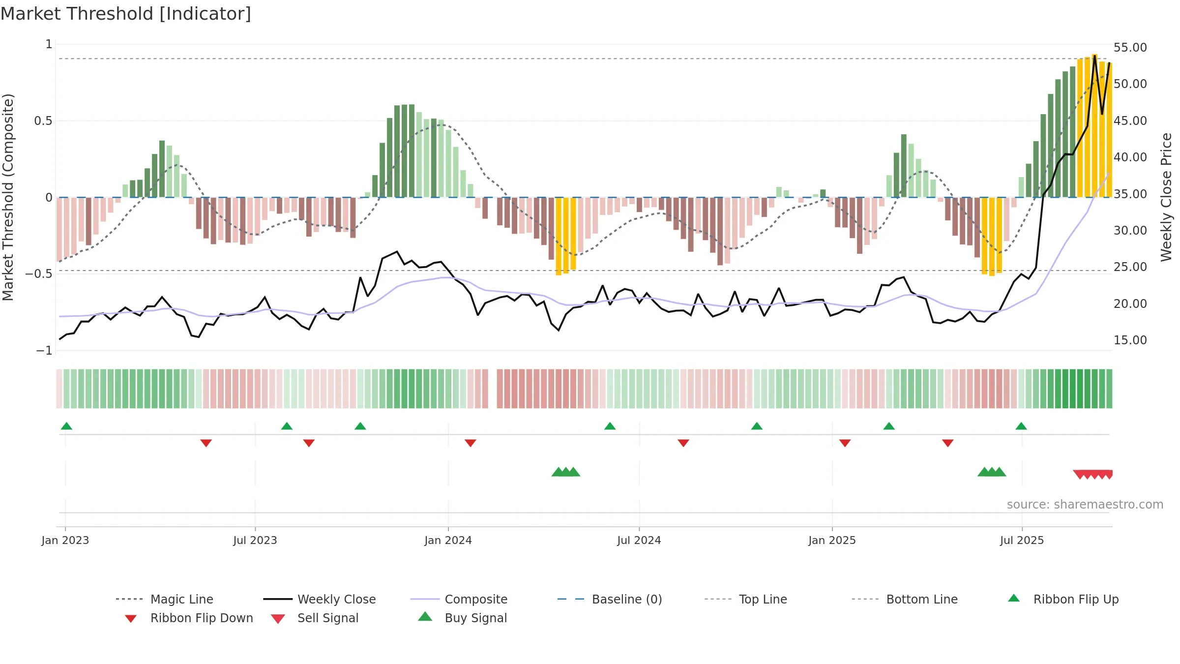Click the red flip-down triangle just after Jan 2025
The image size is (1180, 664).
(x=845, y=443)
